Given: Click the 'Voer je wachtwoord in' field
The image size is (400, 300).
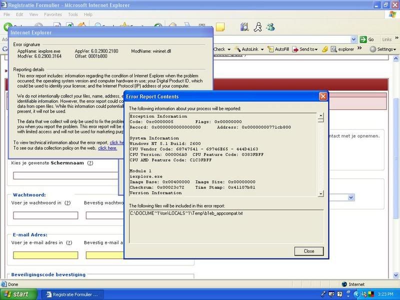Looking at the screenshot, I should [x=45, y=215].
